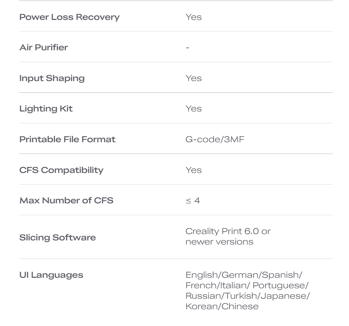Click the UI Languages label
Viewport: 349px width, 326px height.
[51, 275]
